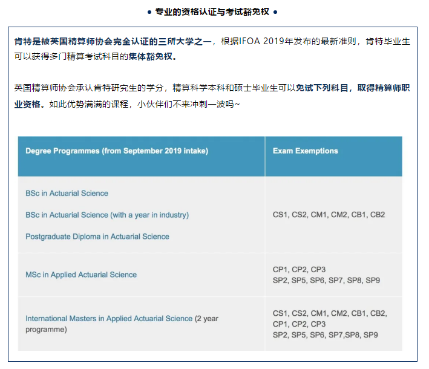Click SP2 to SP9 list in MSc row
Screen dimensions: 429x369
point(326,280)
